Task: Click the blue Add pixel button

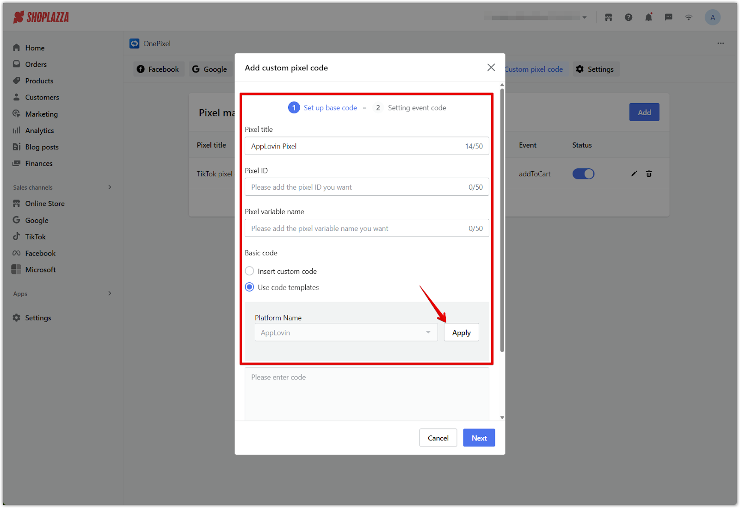Action: (644, 112)
